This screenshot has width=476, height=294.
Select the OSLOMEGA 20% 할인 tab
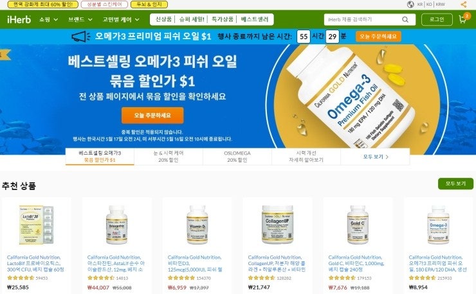tap(237, 157)
